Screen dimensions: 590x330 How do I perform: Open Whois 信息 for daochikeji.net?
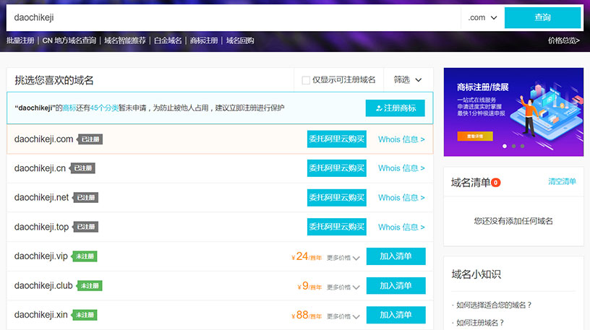coord(401,198)
